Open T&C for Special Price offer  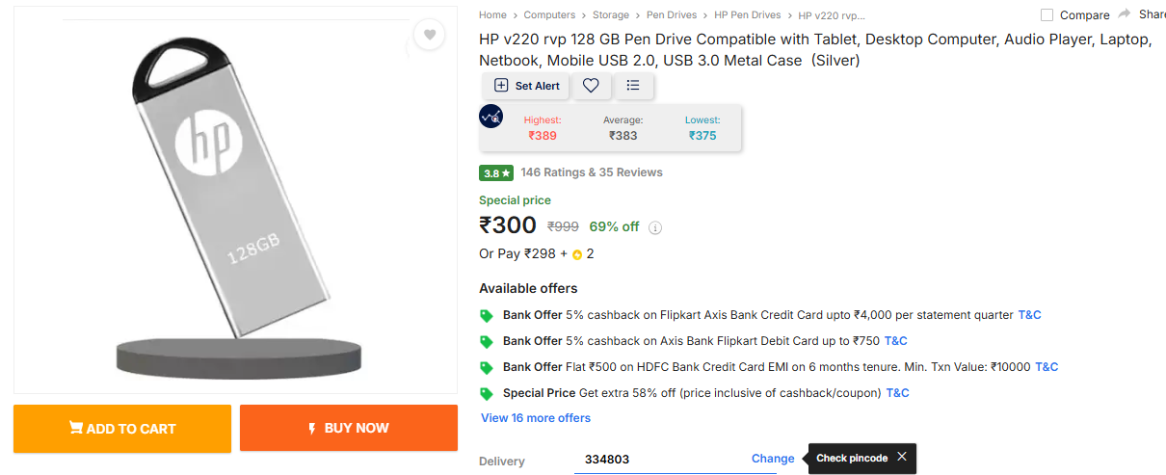click(897, 393)
